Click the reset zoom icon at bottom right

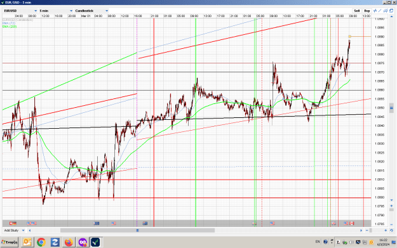point(391,230)
